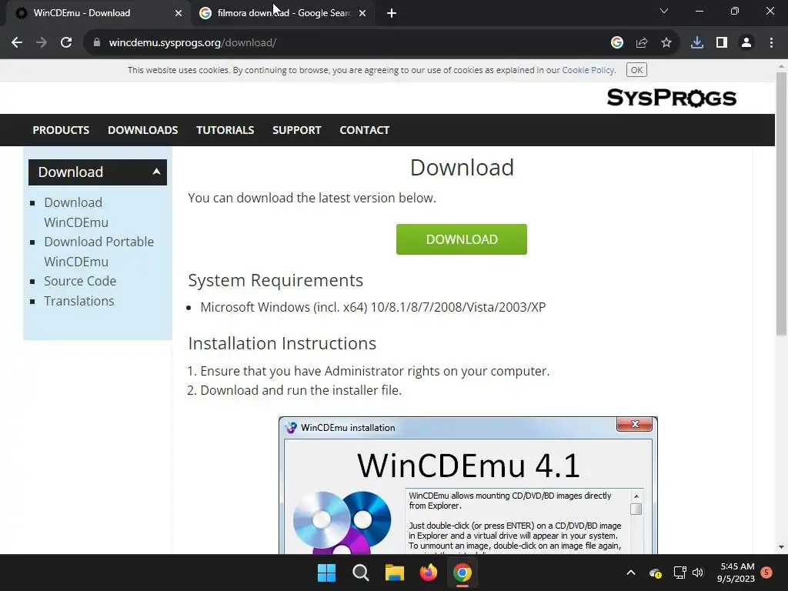
Task: Open Download Portable WinCDEmu link
Action: coord(98,252)
